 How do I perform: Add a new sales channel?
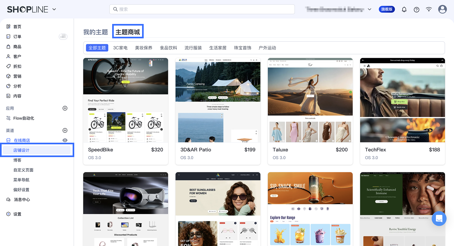(65, 130)
